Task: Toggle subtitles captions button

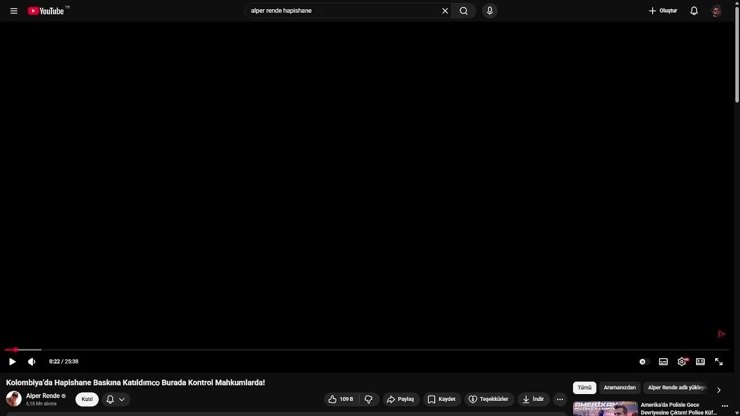Action: click(x=664, y=362)
